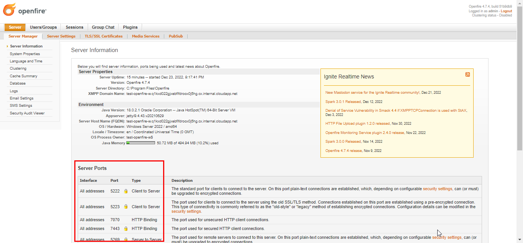Click the Clustering status - Disabled text

click(492, 15)
